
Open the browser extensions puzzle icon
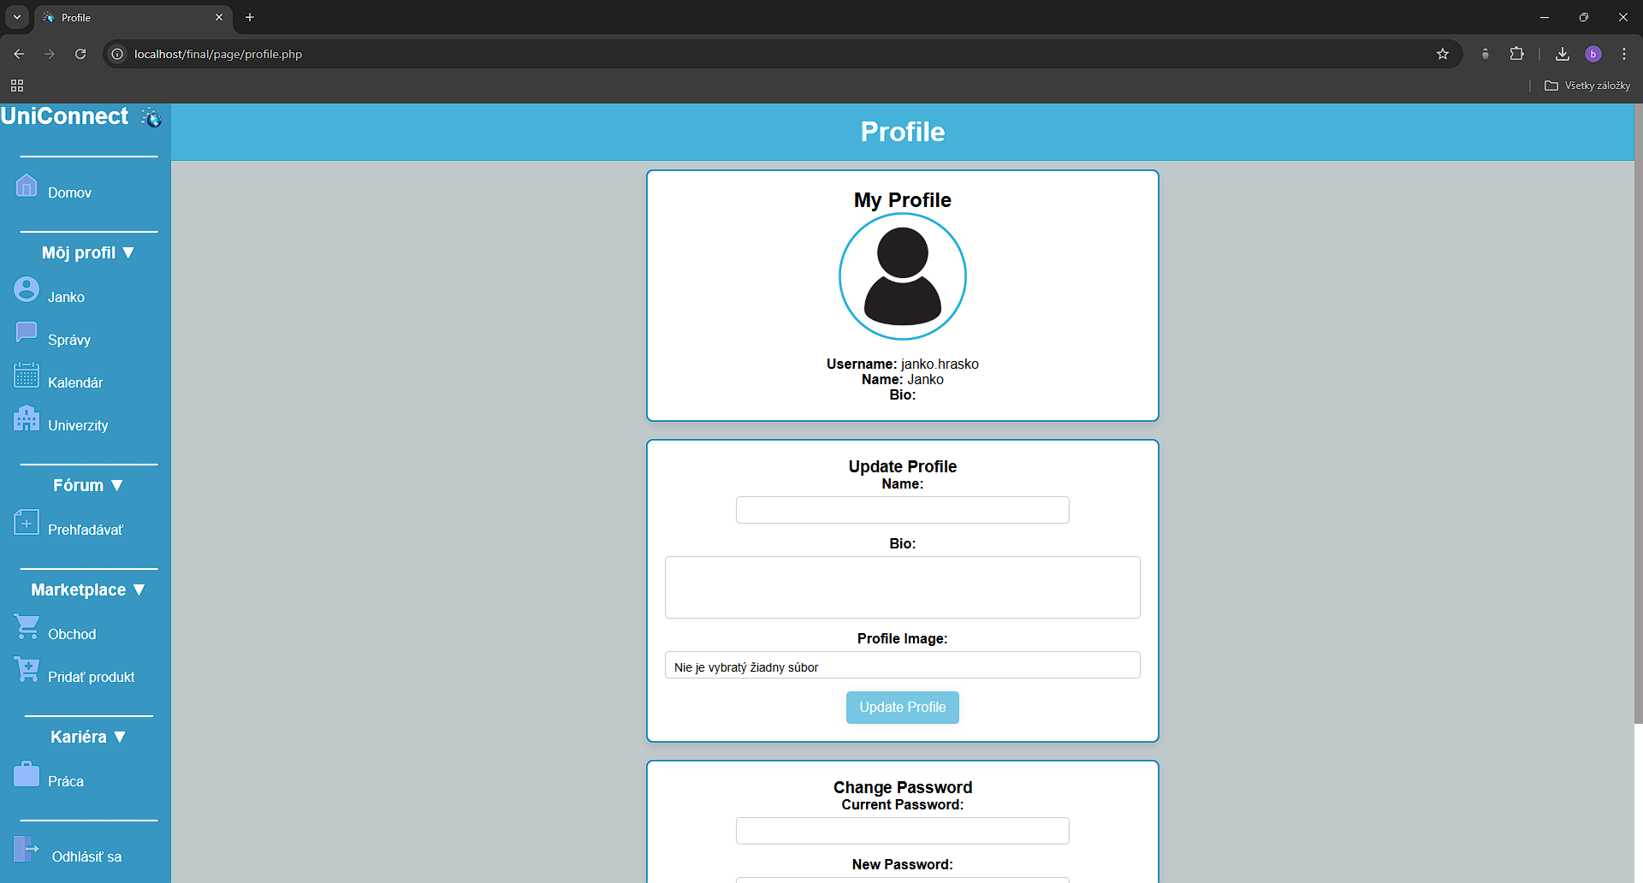pyautogui.click(x=1517, y=54)
